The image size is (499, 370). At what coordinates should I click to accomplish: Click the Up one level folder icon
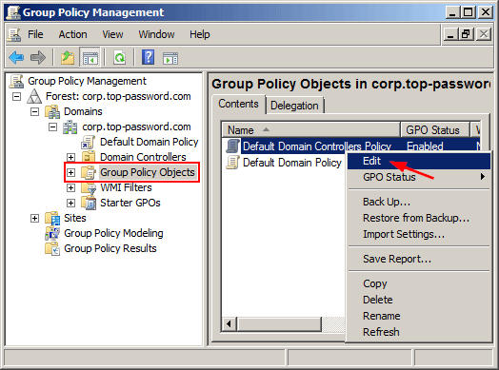(x=68, y=57)
